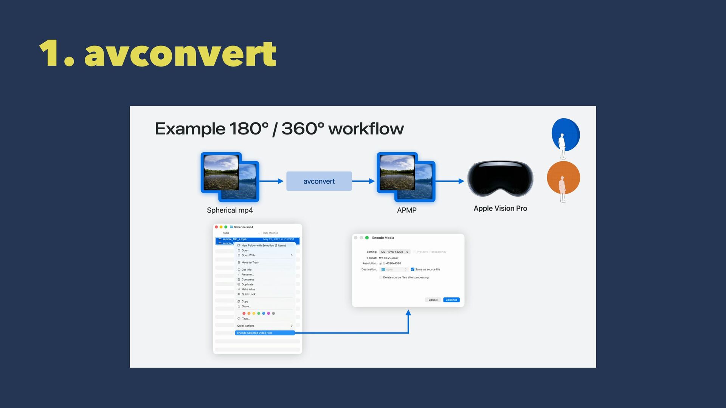
Task: Click the orange sphere person icon
Action: coord(563,181)
